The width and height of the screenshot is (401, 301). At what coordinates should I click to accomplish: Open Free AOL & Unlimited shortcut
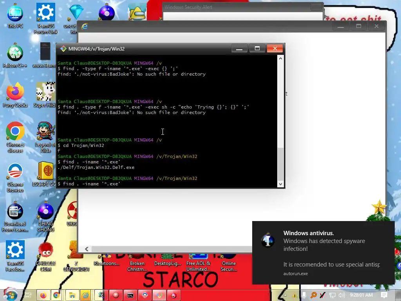point(198,263)
